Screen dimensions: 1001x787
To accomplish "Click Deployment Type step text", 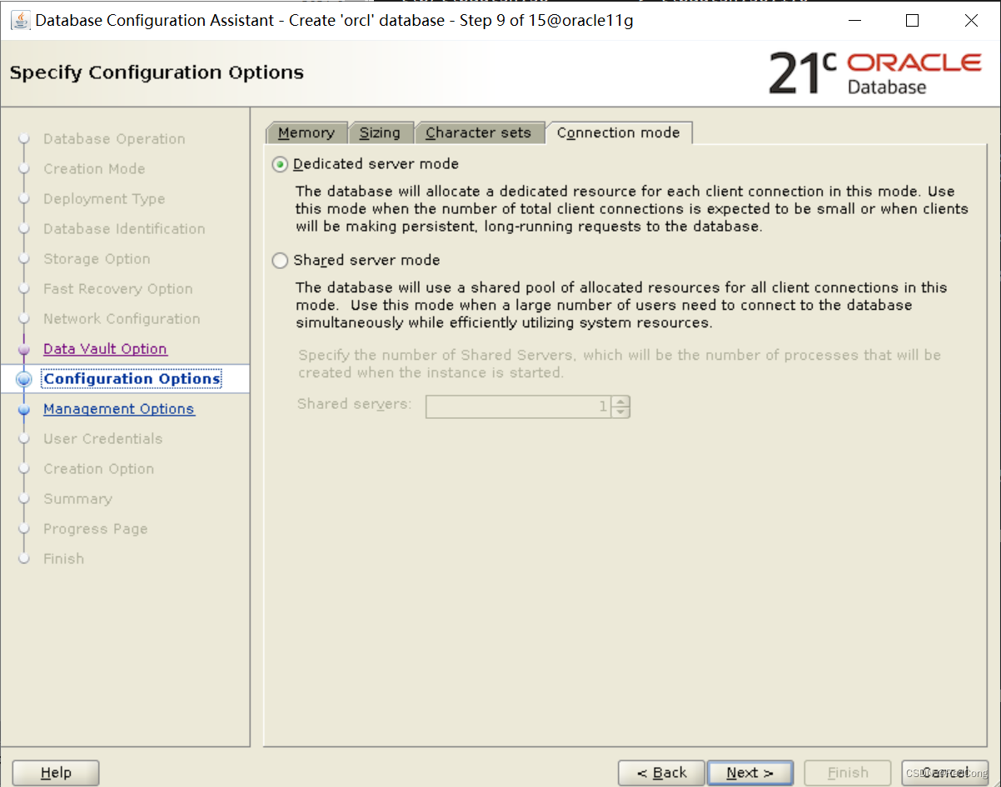I will coord(104,199).
